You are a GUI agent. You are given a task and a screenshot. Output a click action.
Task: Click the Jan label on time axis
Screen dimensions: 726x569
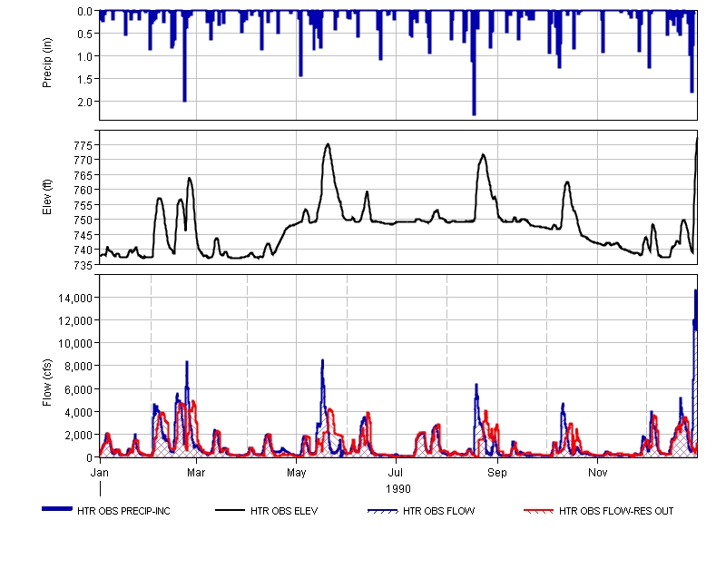point(100,473)
